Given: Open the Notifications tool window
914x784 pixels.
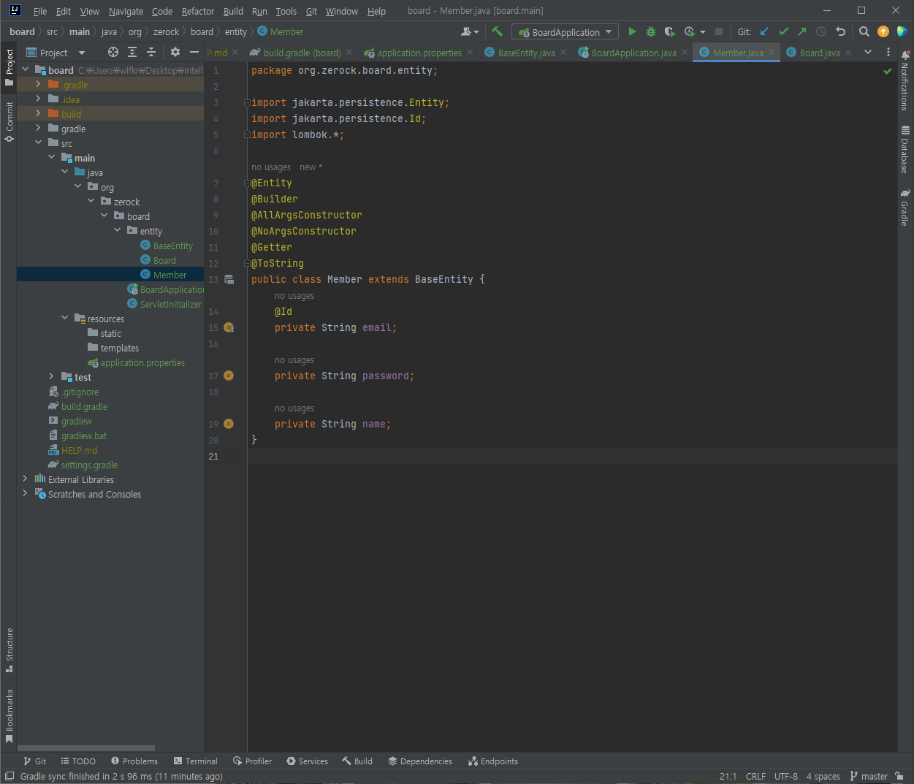Looking at the screenshot, I should (x=905, y=80).
